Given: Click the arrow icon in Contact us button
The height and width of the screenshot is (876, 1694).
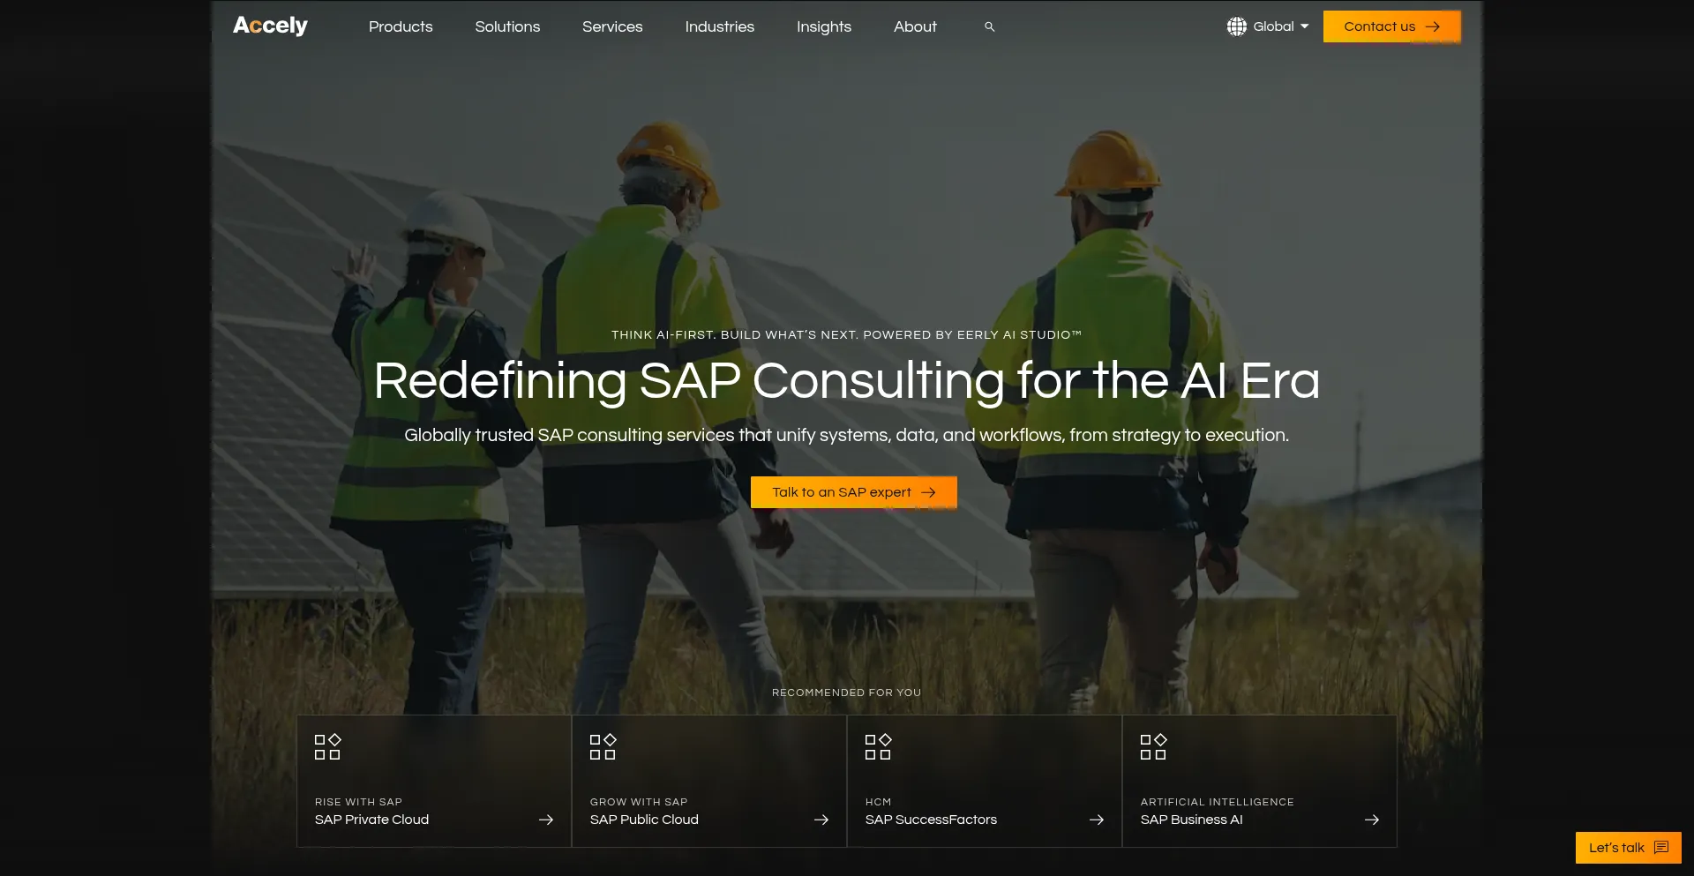Looking at the screenshot, I should 1433,26.
